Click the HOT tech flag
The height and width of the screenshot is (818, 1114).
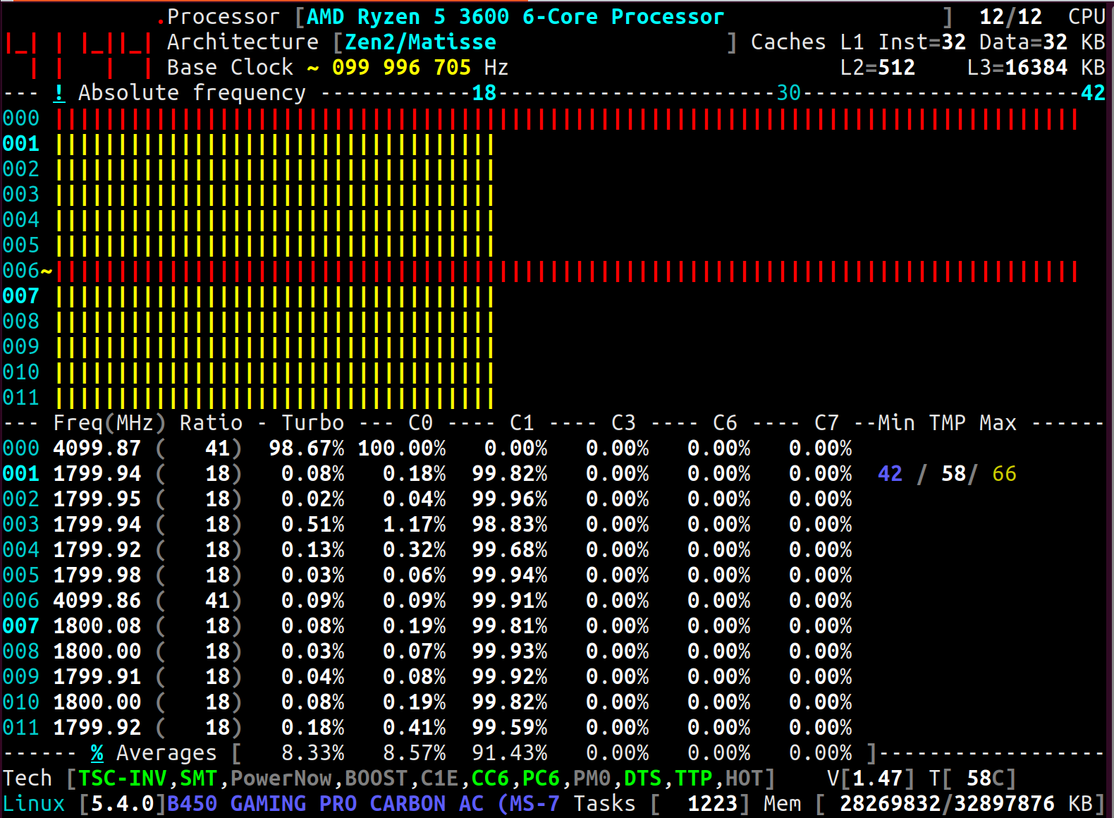coord(744,779)
